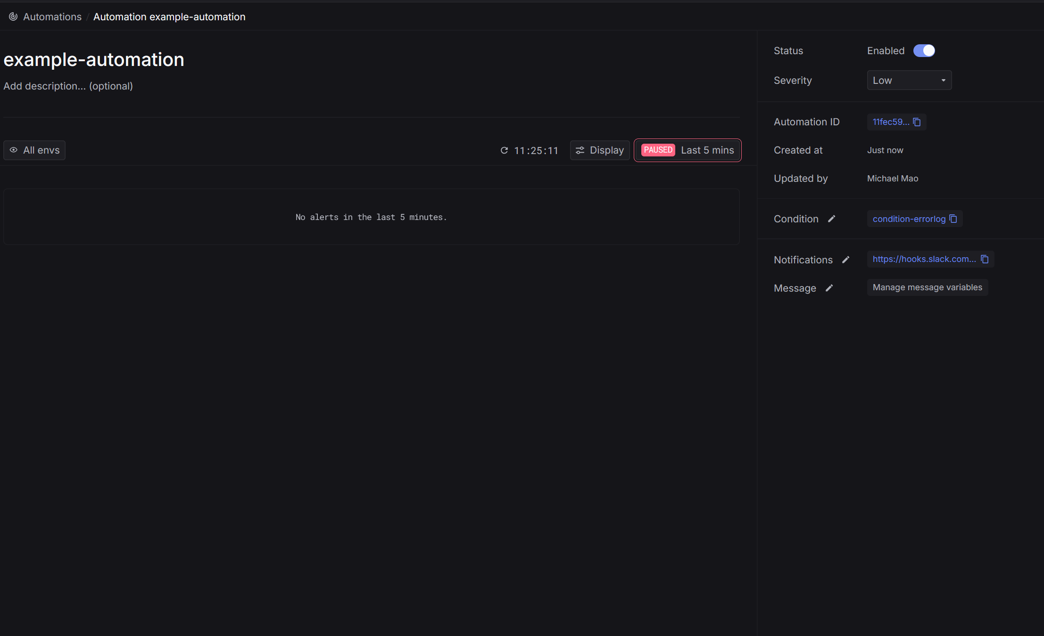Edit Condition using the pencil icon
The height and width of the screenshot is (636, 1044).
pyautogui.click(x=831, y=219)
